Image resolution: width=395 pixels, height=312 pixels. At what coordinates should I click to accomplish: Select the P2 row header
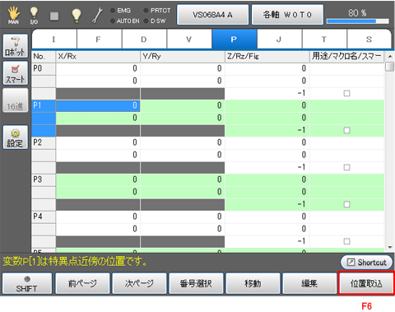pyautogui.click(x=44, y=142)
